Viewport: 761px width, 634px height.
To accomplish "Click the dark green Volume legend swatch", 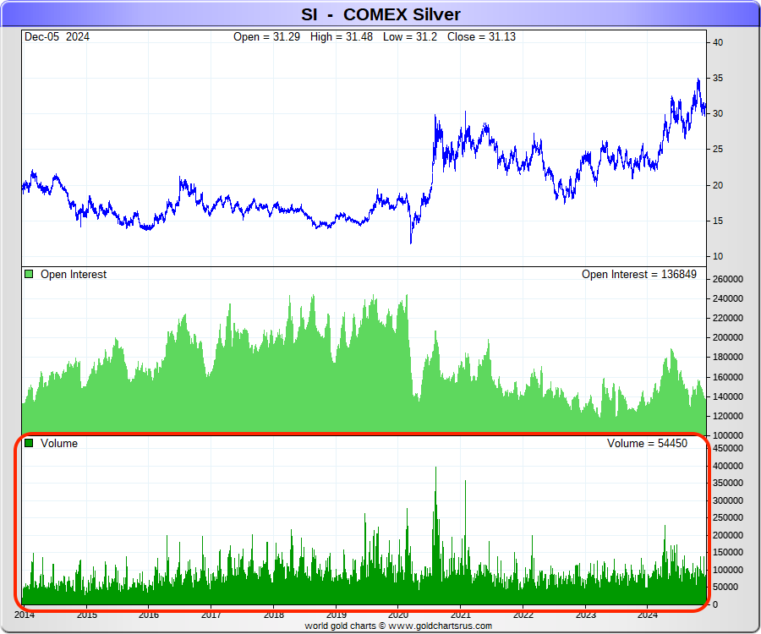I will click(29, 443).
